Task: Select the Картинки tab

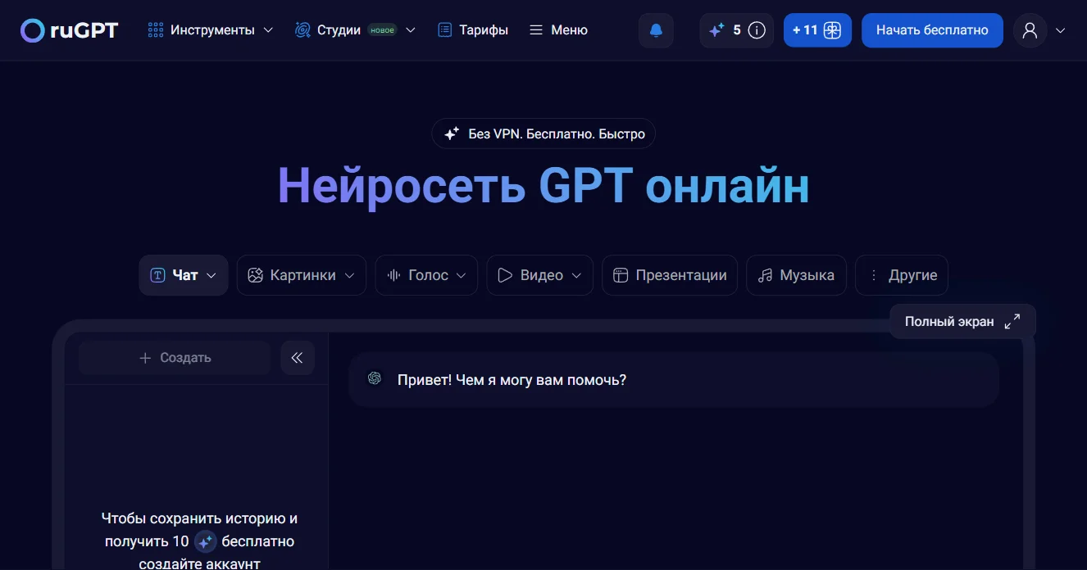Action: pos(301,275)
